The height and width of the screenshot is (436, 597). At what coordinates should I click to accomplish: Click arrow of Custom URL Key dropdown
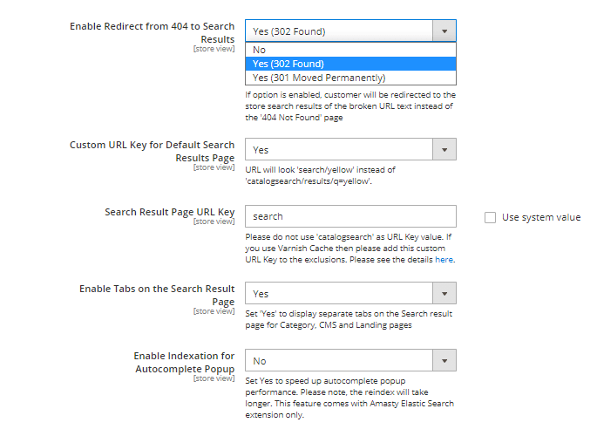[444, 150]
